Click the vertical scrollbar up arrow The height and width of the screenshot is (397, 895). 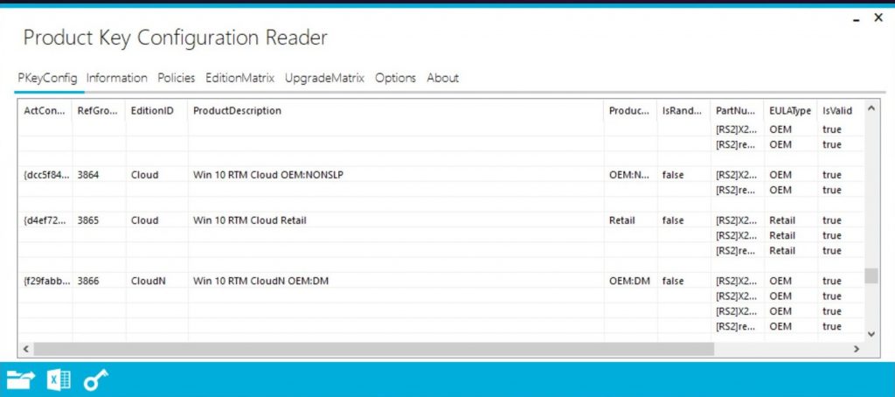(871, 108)
